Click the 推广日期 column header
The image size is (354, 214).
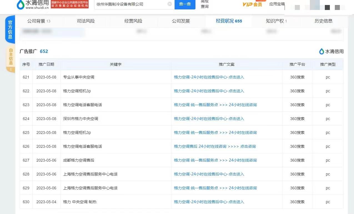coord(46,64)
